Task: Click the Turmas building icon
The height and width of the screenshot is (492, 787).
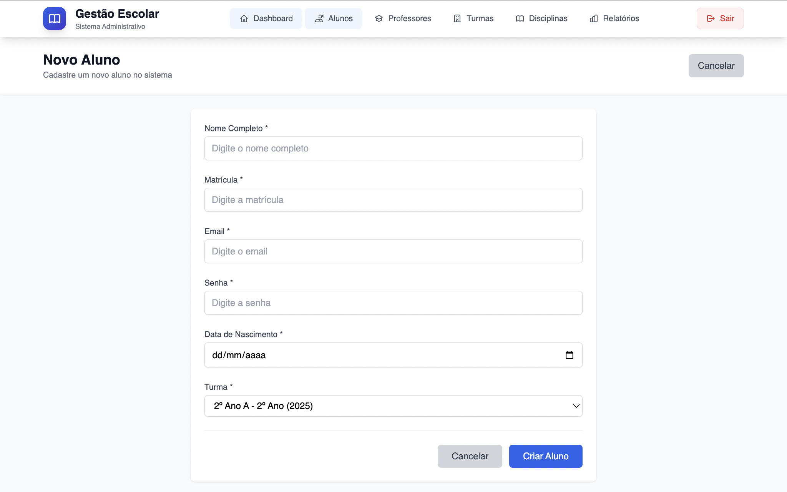Action: coord(457,18)
